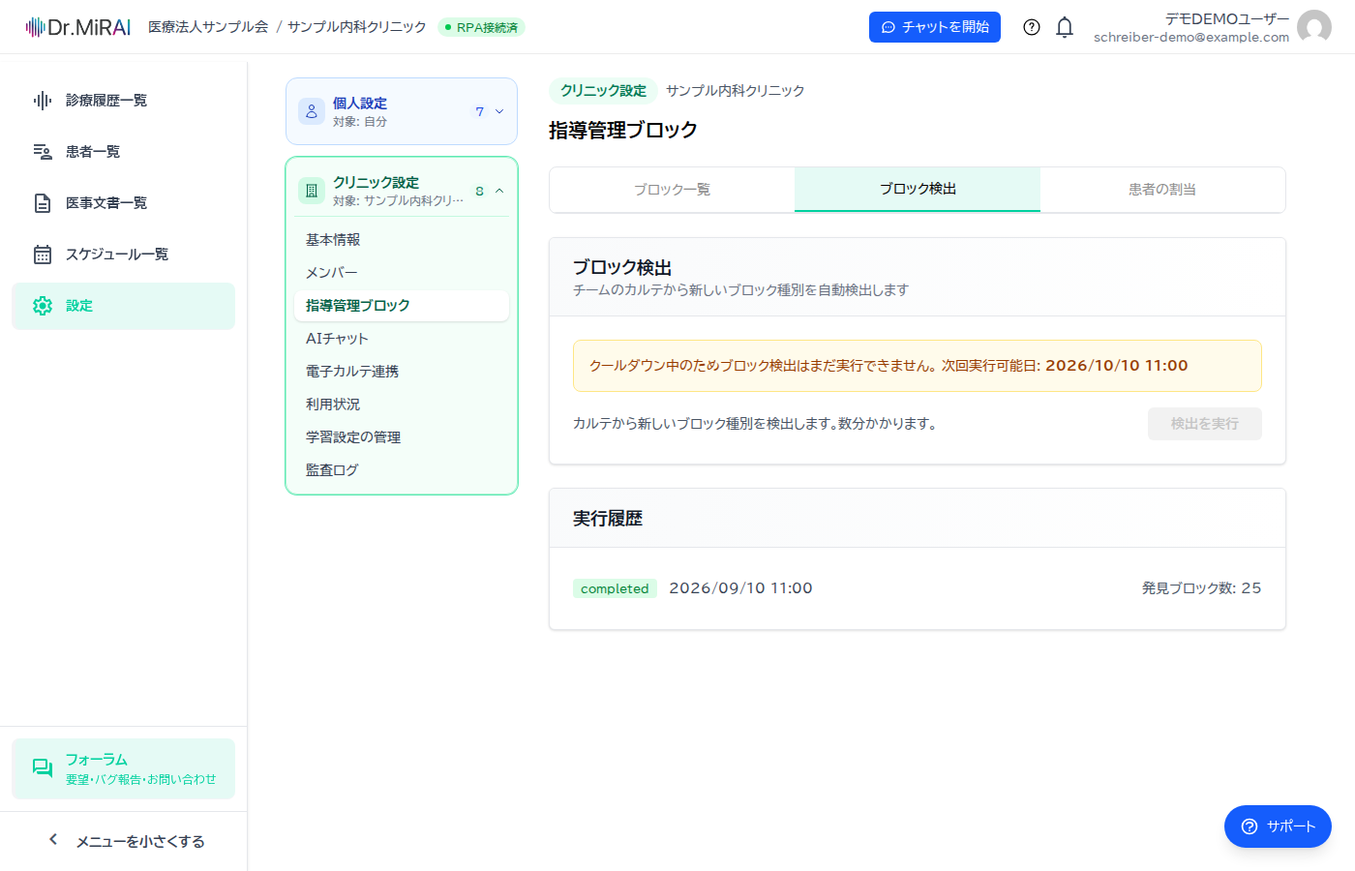
Task: Open 電子カルテ連携 settings item
Action: 402,372
